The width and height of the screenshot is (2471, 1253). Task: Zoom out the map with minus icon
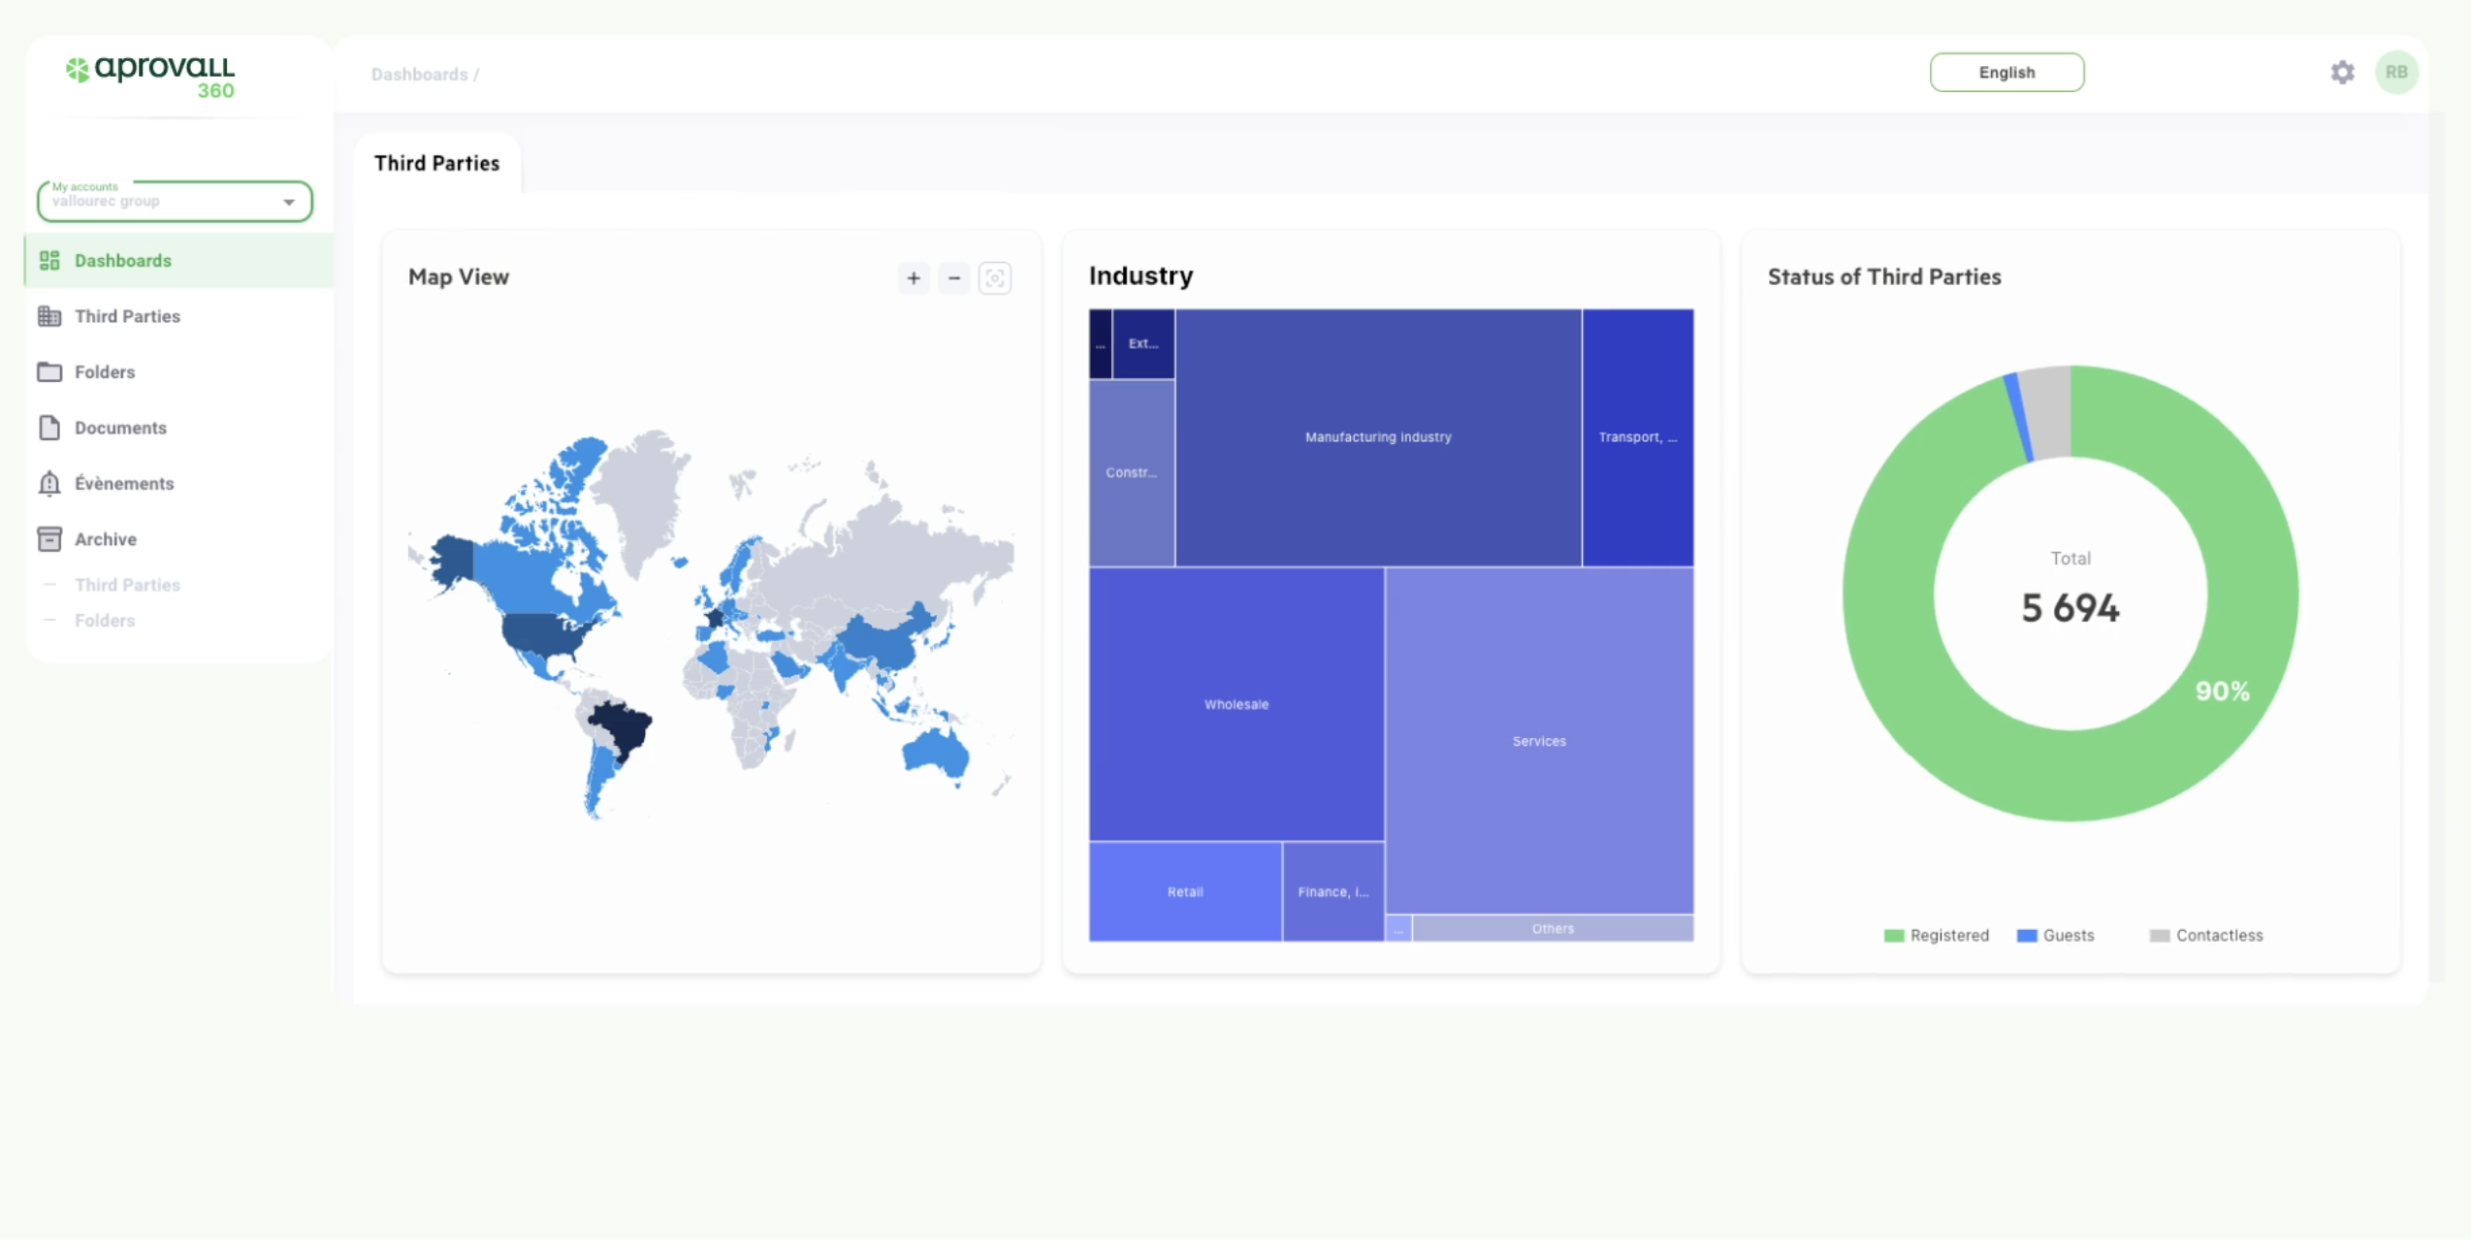(x=953, y=278)
